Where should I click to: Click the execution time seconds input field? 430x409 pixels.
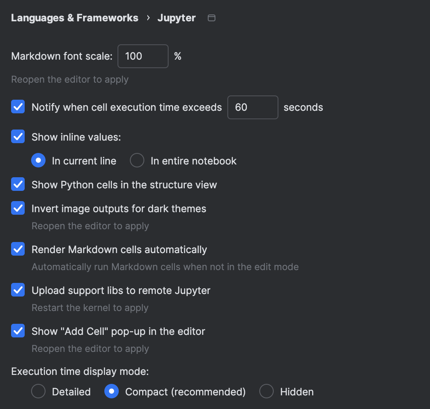(252, 107)
